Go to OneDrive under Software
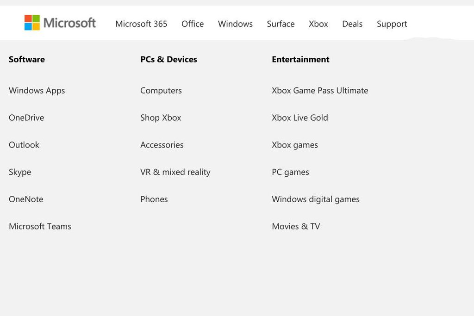 [26, 118]
